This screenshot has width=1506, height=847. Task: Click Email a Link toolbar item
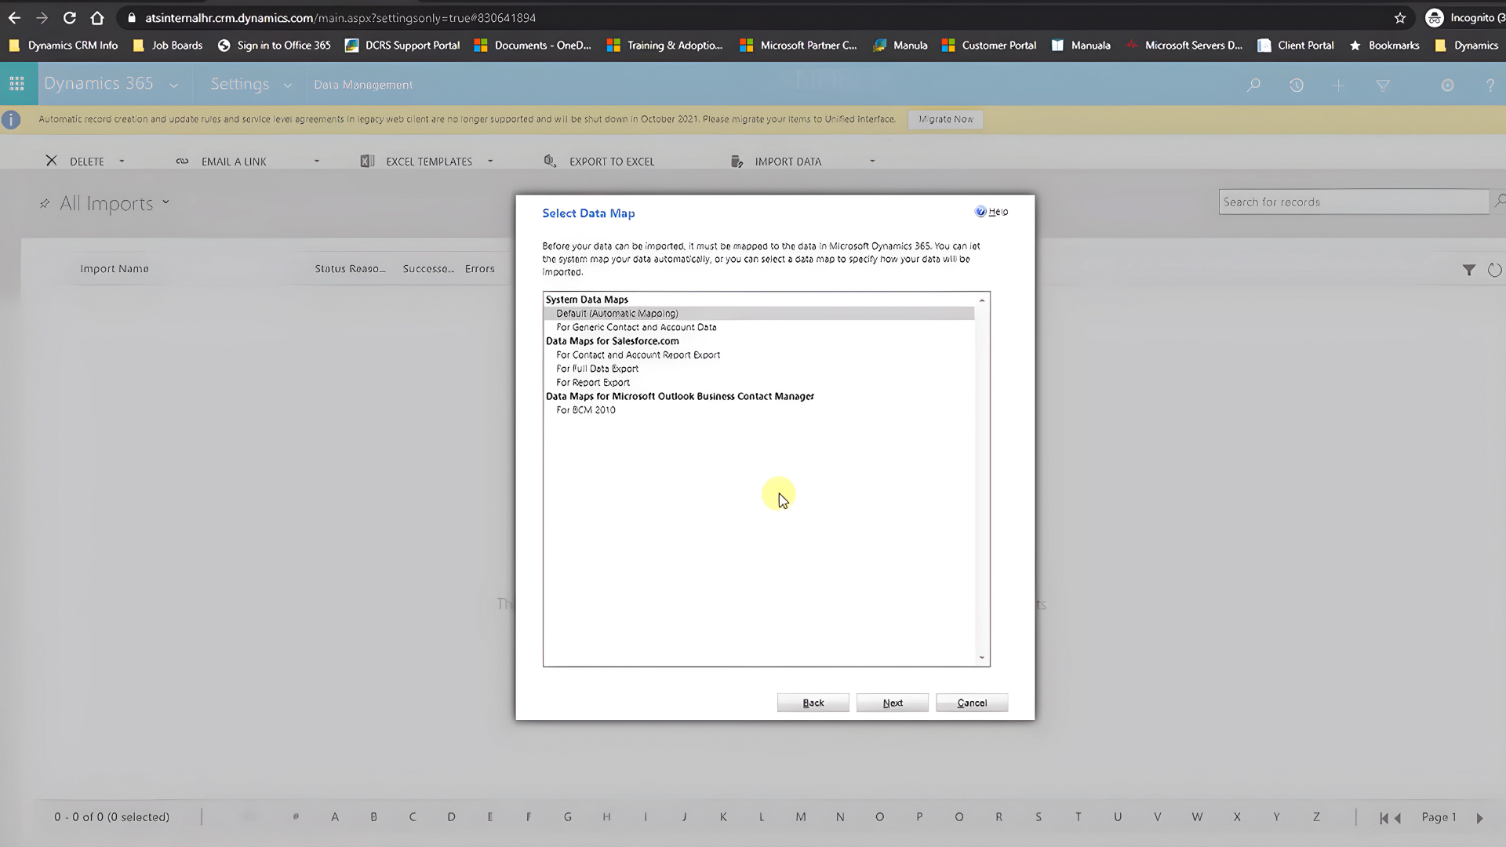tap(222, 161)
